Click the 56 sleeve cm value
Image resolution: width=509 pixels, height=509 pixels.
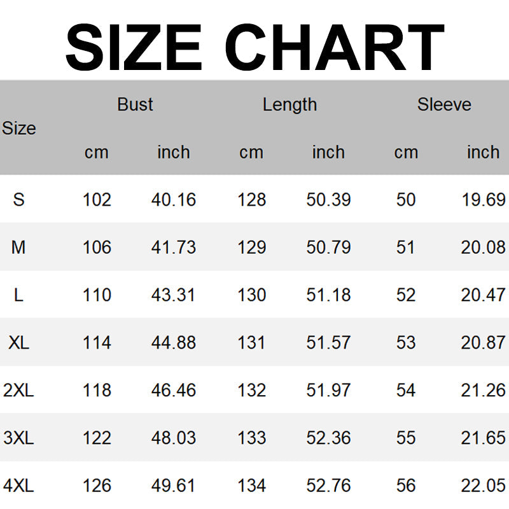coord(406,485)
